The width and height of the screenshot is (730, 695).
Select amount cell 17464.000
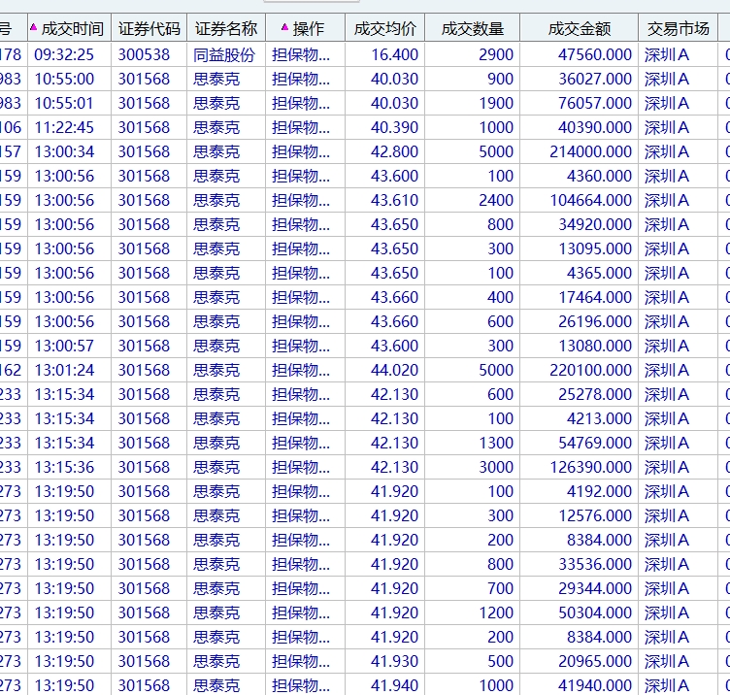coord(595,297)
